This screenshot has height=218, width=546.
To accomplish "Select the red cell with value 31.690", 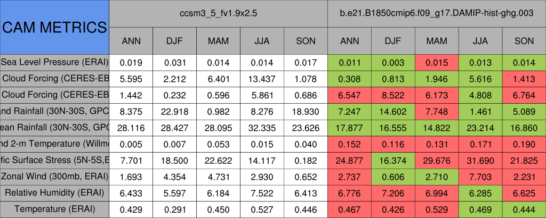I will 480,160.
